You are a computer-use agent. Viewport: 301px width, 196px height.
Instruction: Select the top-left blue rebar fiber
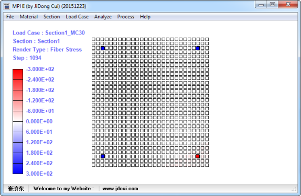tap(103, 48)
